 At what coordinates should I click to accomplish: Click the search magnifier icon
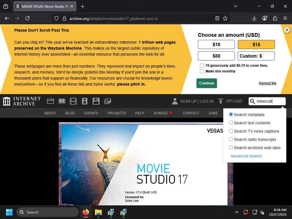point(252,101)
